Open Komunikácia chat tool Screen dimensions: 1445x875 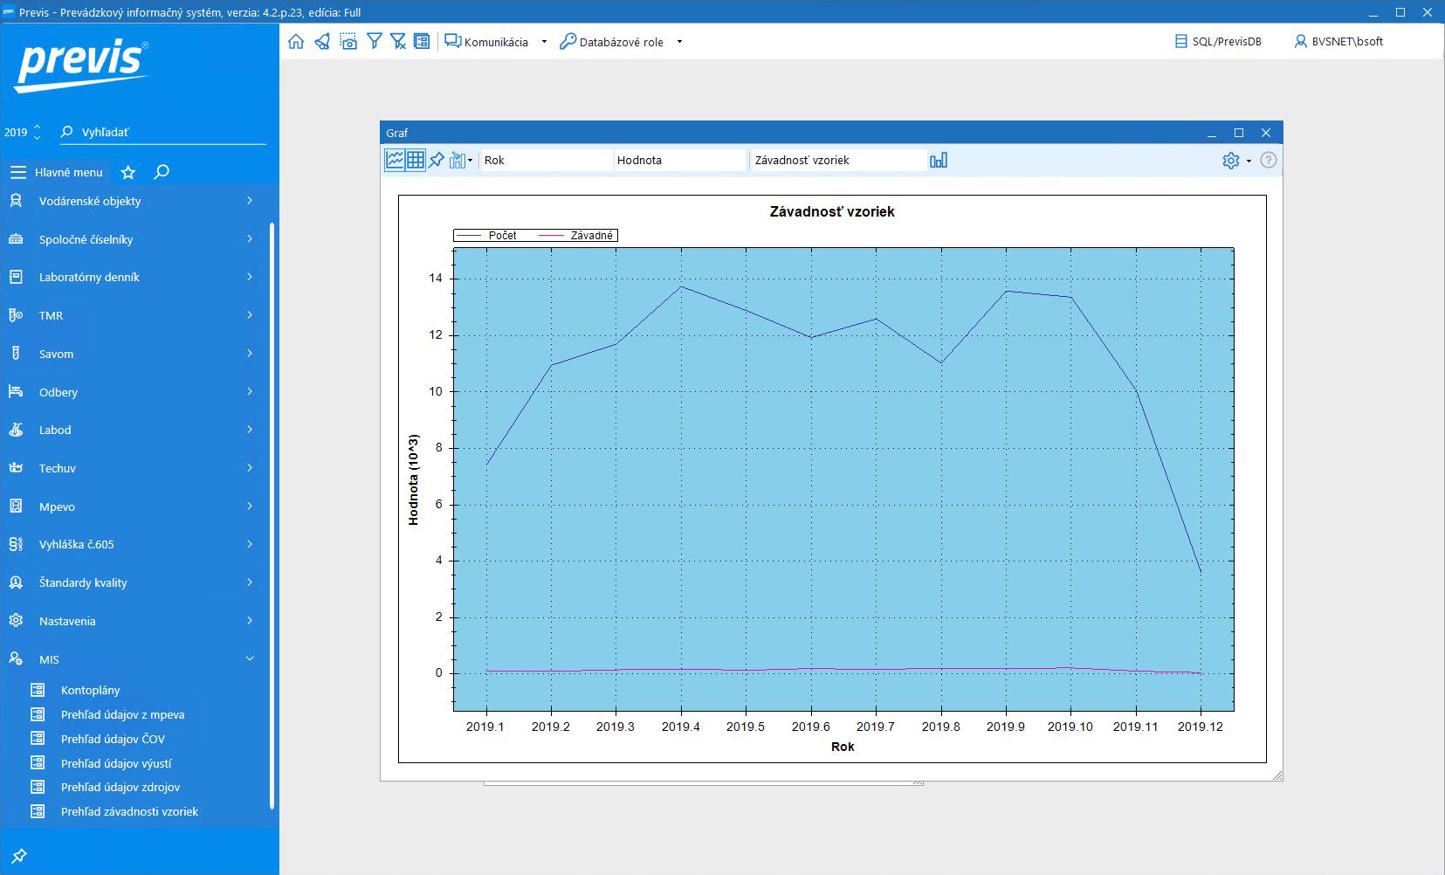tap(486, 41)
